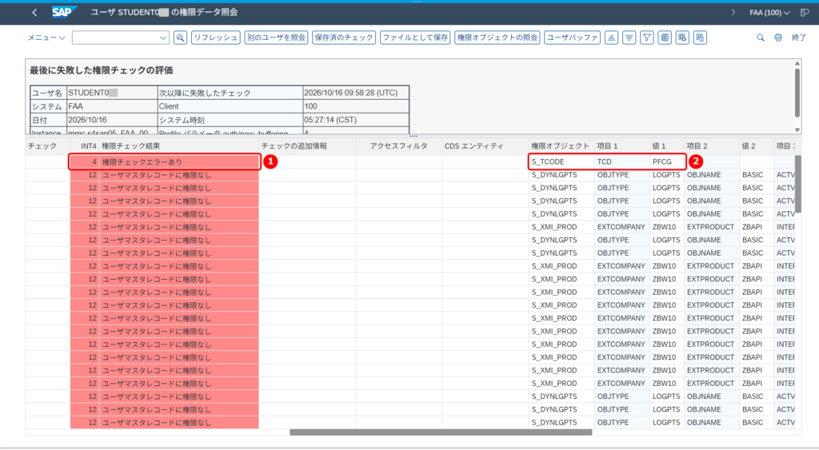819x450 pixels.
Task: Execute the command field search icon
Action: click(180, 38)
